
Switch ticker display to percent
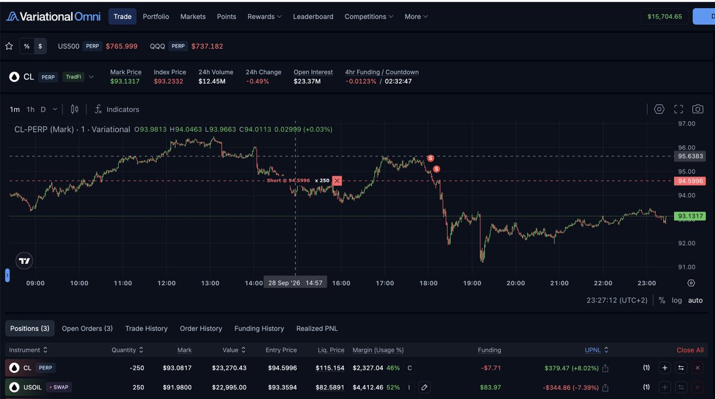[x=27, y=46]
